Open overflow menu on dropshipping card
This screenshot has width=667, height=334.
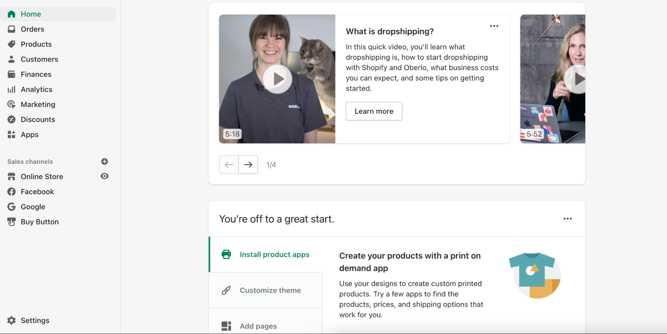[x=494, y=26]
